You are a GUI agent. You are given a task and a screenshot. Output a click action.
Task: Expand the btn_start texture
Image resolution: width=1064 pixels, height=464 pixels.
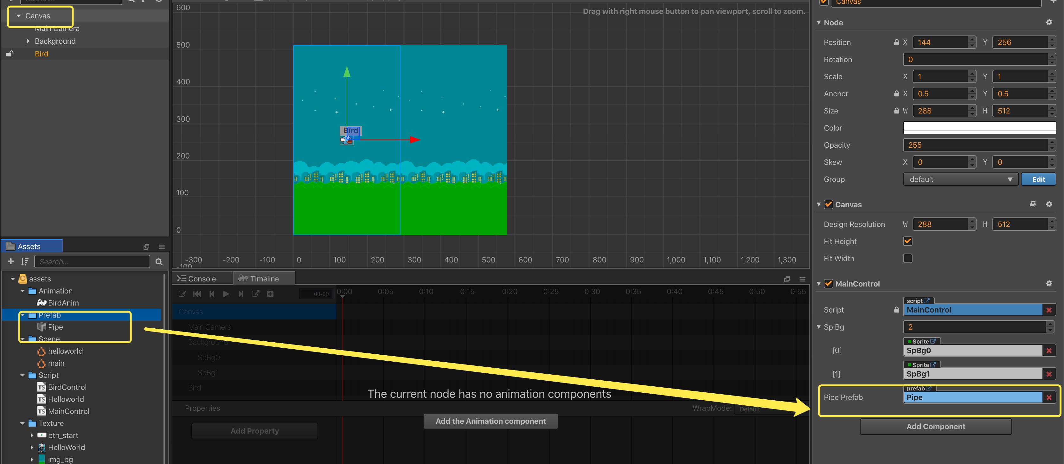[32, 435]
